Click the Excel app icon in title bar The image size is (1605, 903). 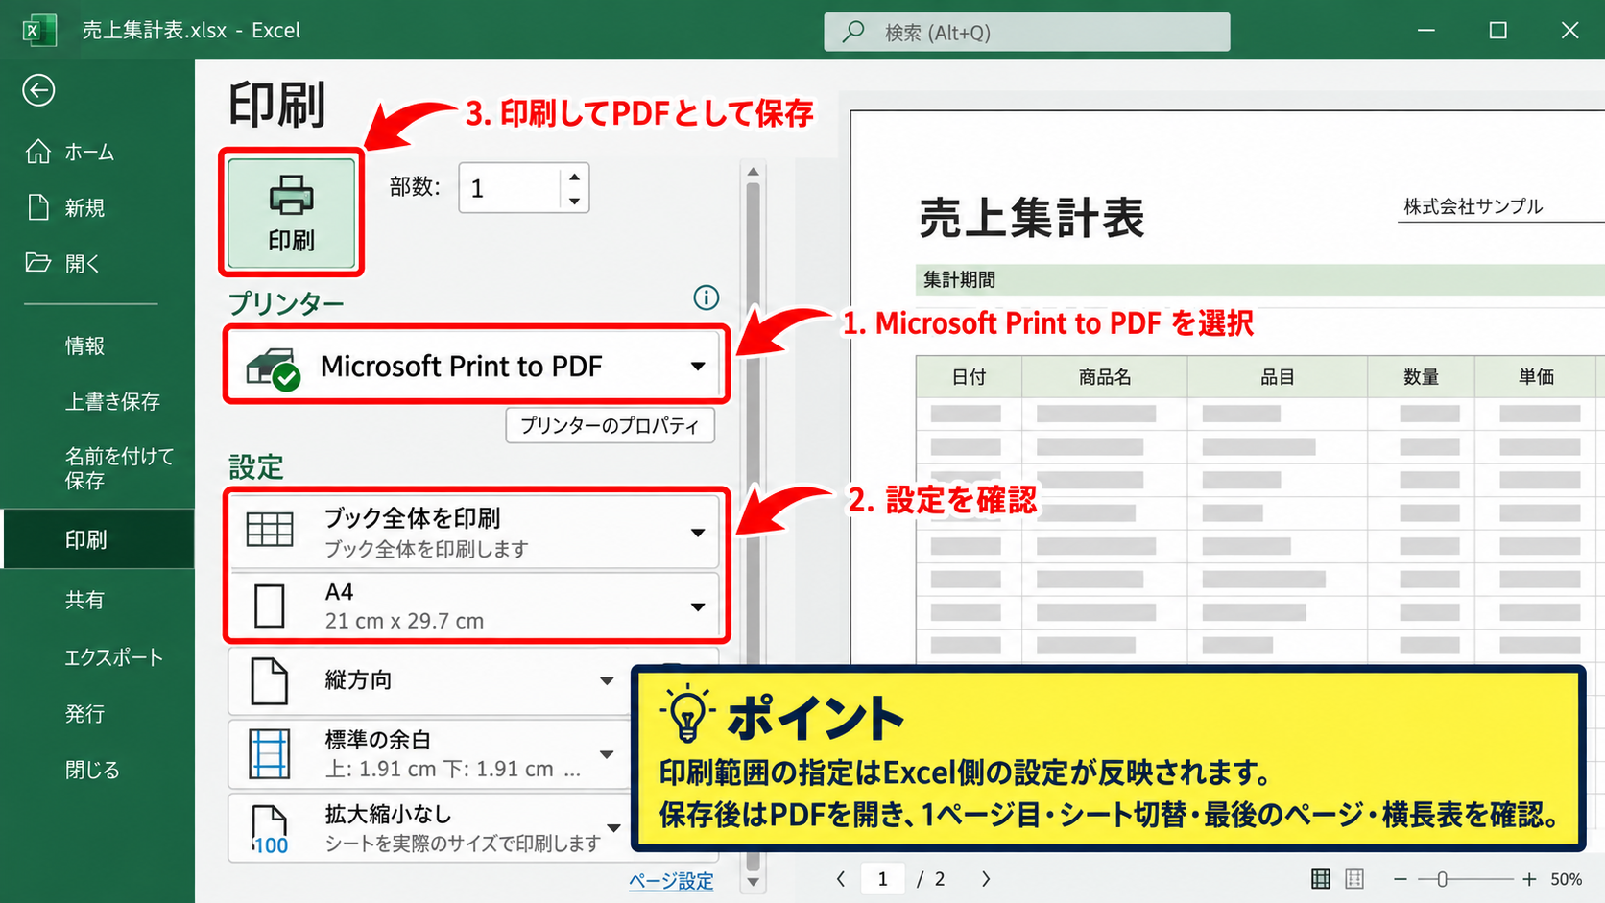tap(39, 30)
